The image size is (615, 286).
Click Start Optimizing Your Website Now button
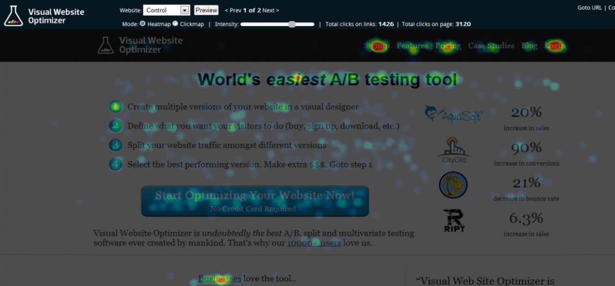point(255,201)
